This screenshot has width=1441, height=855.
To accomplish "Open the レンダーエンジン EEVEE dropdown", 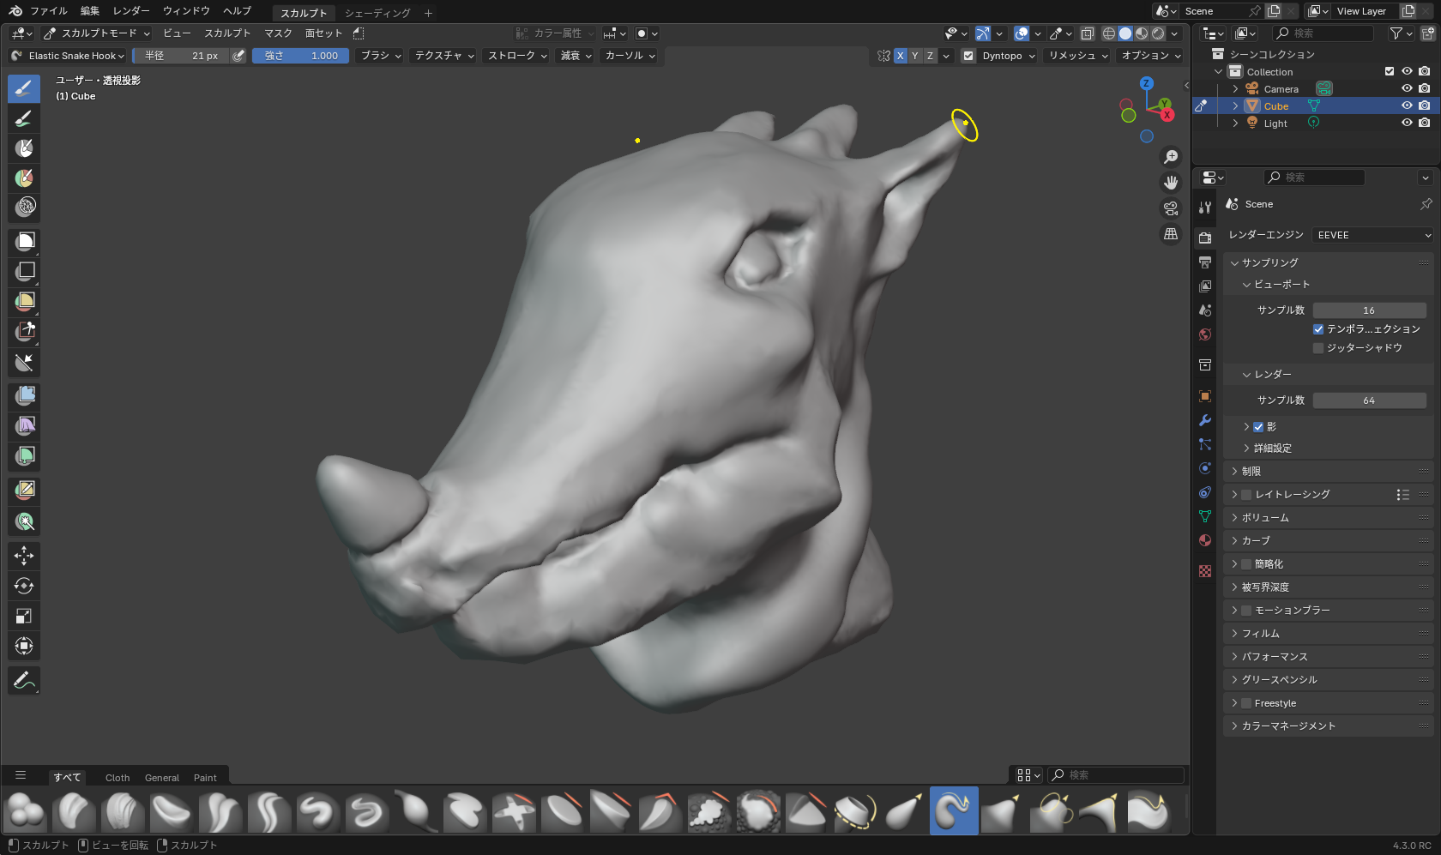I will click(1372, 235).
